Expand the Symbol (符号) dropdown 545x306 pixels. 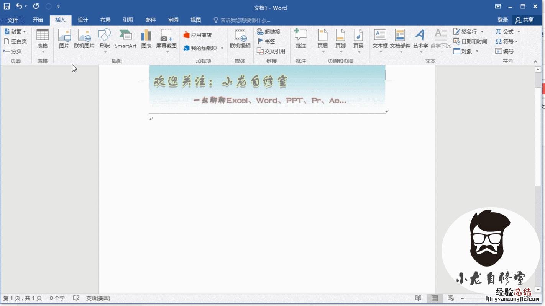point(516,41)
